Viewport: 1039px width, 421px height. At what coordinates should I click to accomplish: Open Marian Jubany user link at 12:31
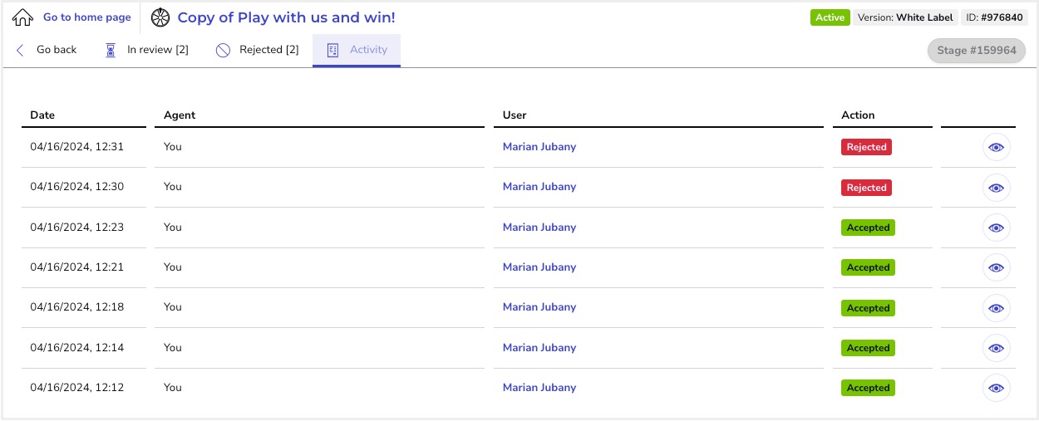pyautogui.click(x=539, y=147)
